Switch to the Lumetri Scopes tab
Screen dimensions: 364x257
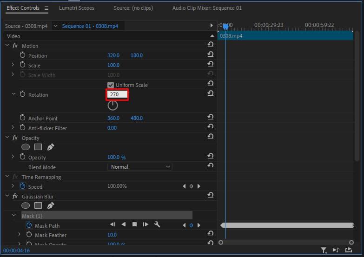tap(76, 8)
